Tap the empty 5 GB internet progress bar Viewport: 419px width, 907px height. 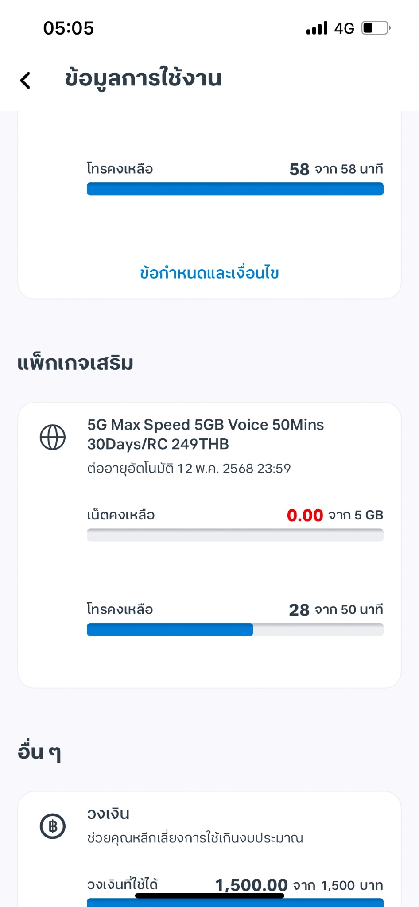click(x=235, y=535)
